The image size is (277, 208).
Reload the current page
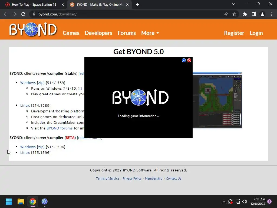coord(23,14)
